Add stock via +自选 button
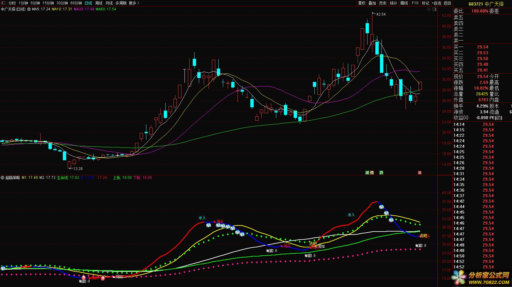Viewport: 512px width, 287px height. tap(436, 3)
